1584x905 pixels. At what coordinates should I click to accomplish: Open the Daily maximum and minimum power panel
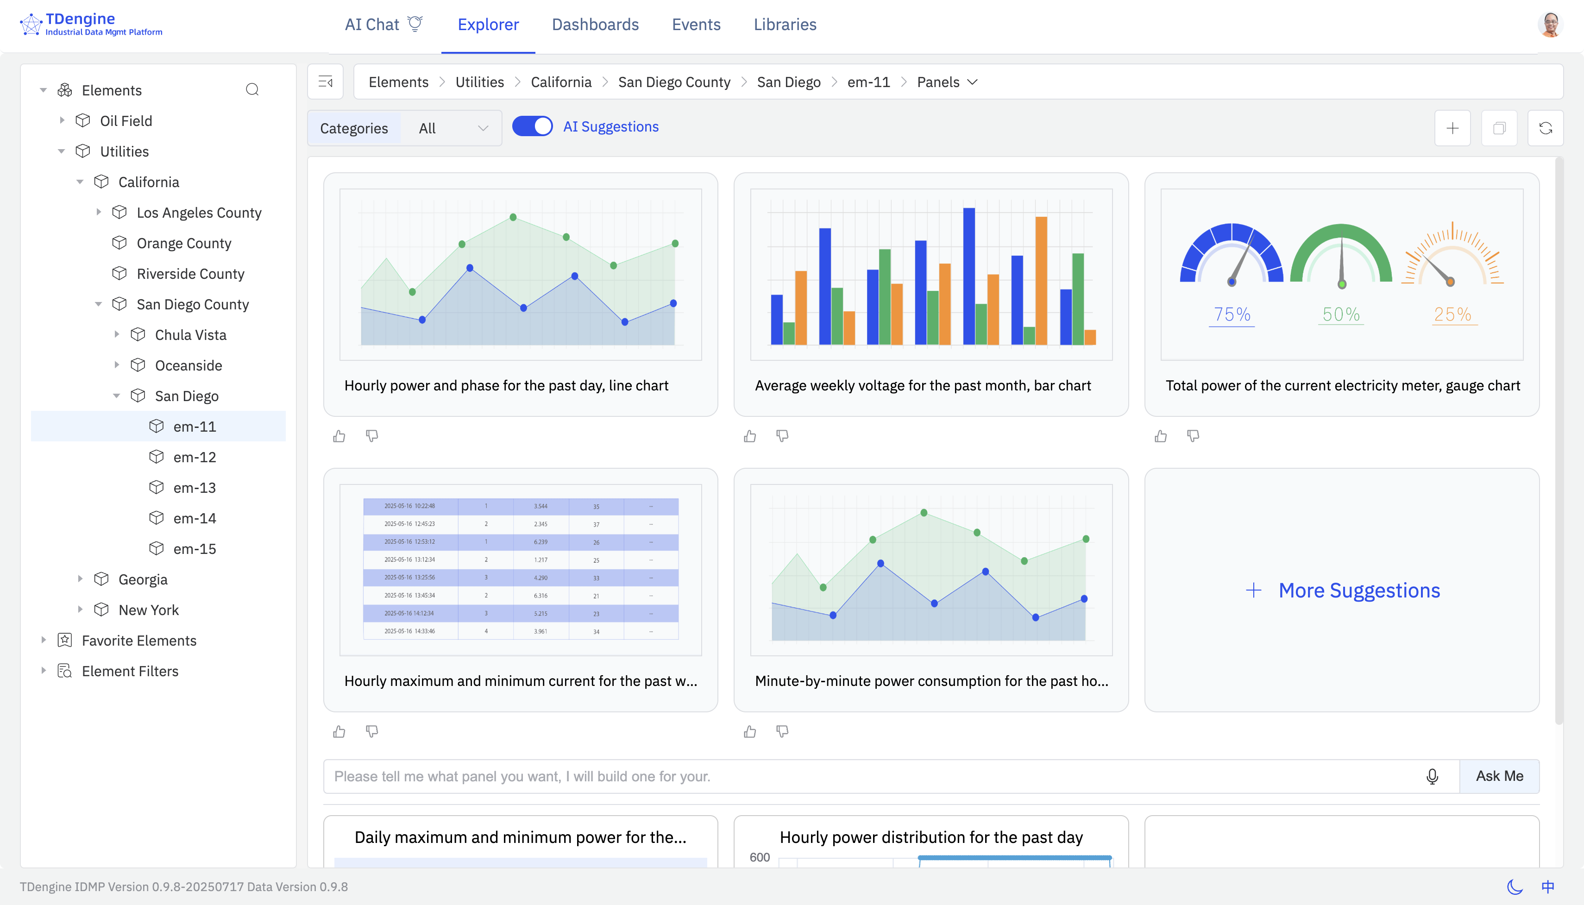pos(521,842)
